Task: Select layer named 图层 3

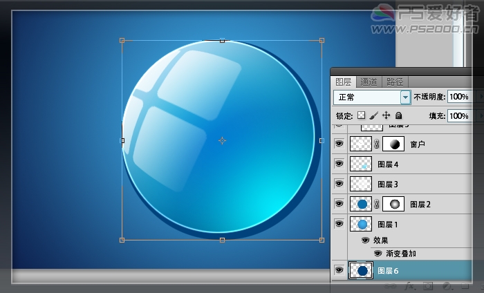Action: tap(388, 185)
